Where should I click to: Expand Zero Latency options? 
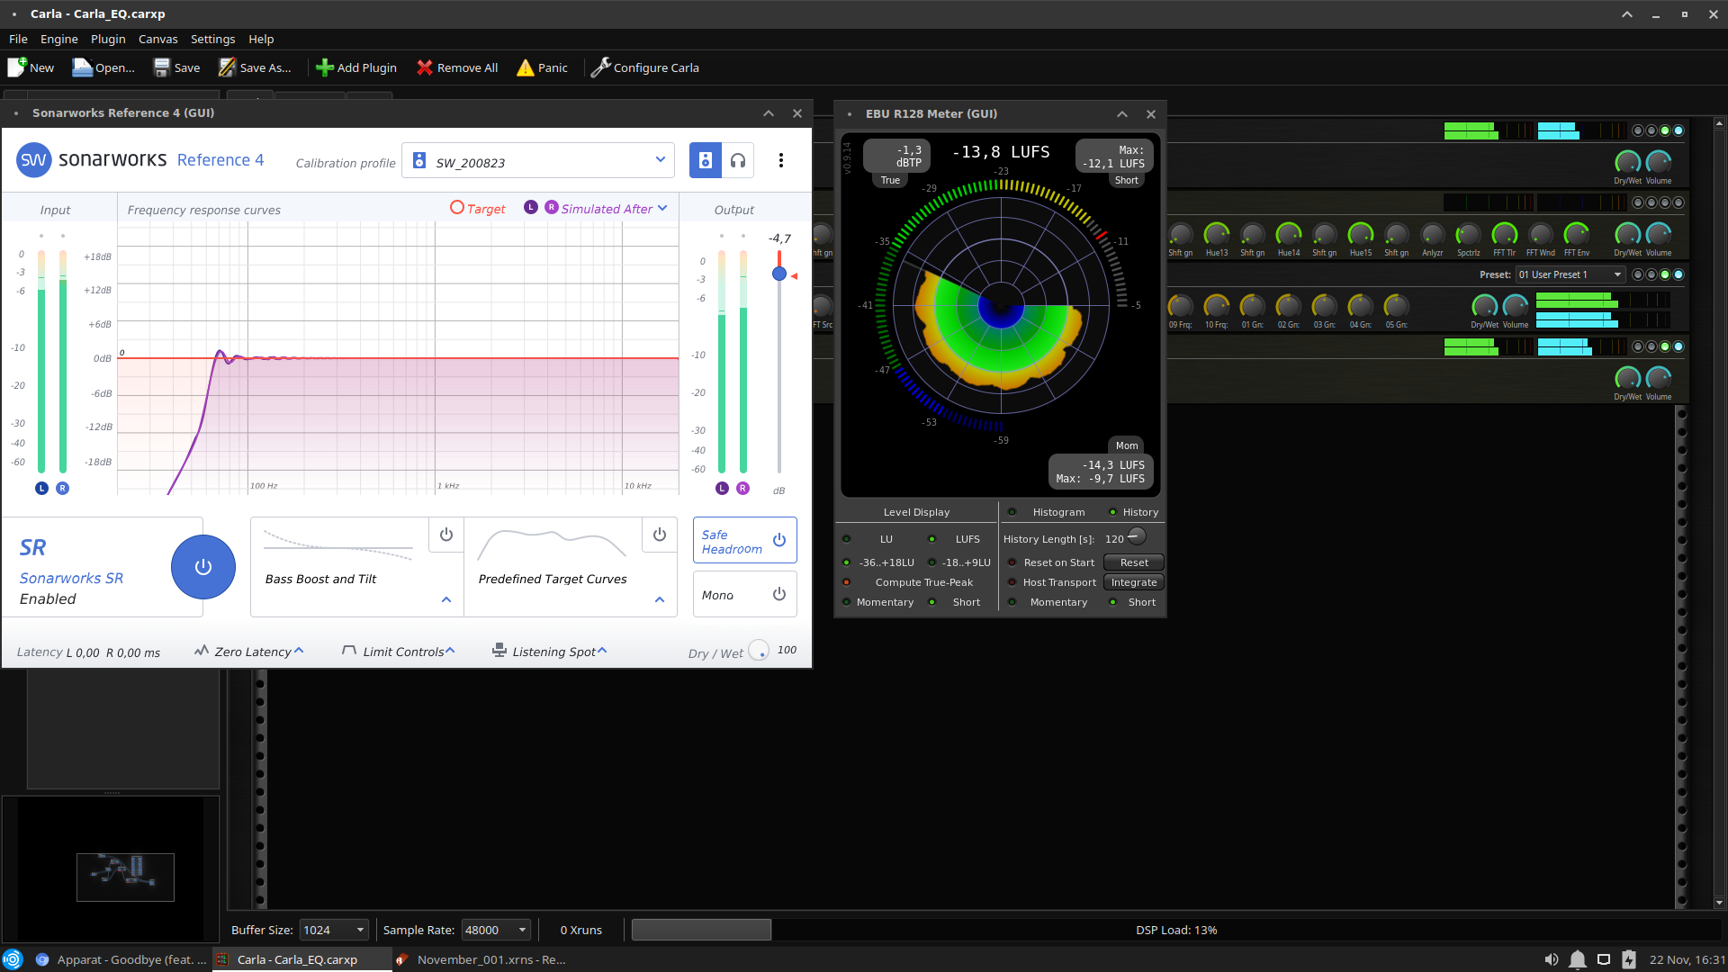point(250,652)
